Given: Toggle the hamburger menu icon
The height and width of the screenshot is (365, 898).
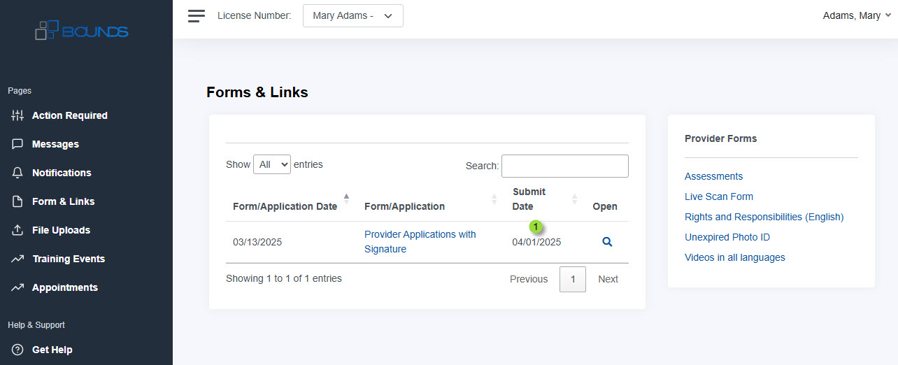Looking at the screenshot, I should [x=197, y=16].
